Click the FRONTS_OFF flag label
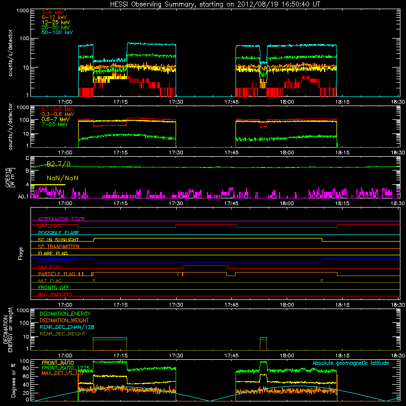 pyautogui.click(x=54, y=287)
